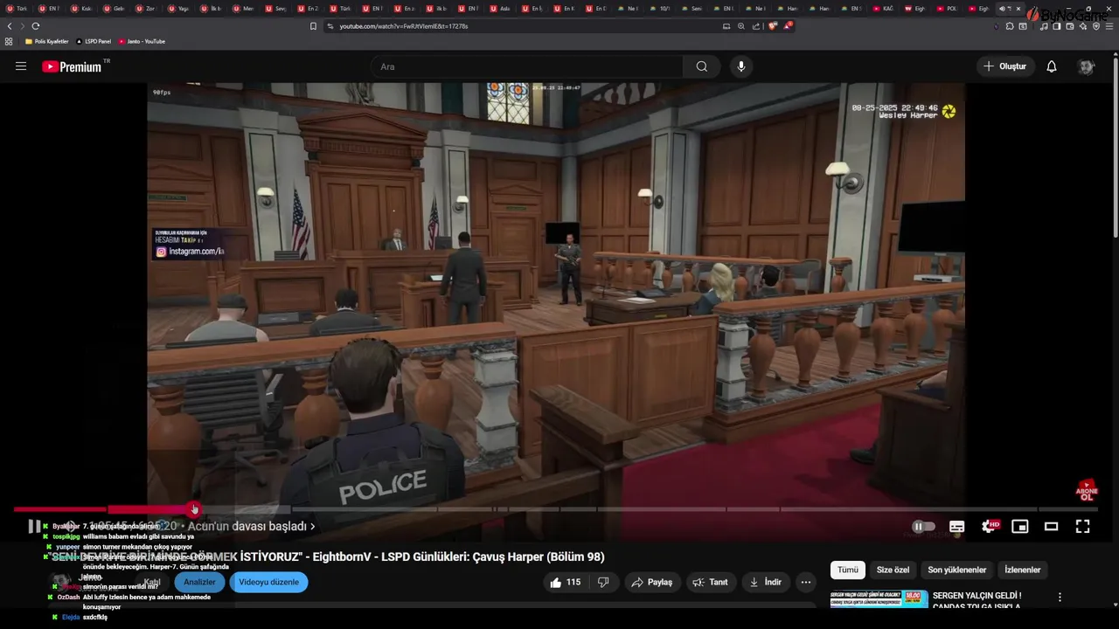Toggle the autoplay switch in the player
The height and width of the screenshot is (629, 1119).
coord(923,527)
